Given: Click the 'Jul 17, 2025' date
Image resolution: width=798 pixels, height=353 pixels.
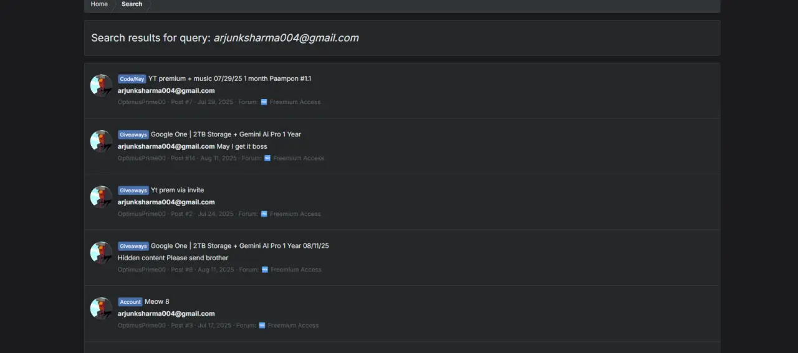Looking at the screenshot, I should click(x=214, y=325).
